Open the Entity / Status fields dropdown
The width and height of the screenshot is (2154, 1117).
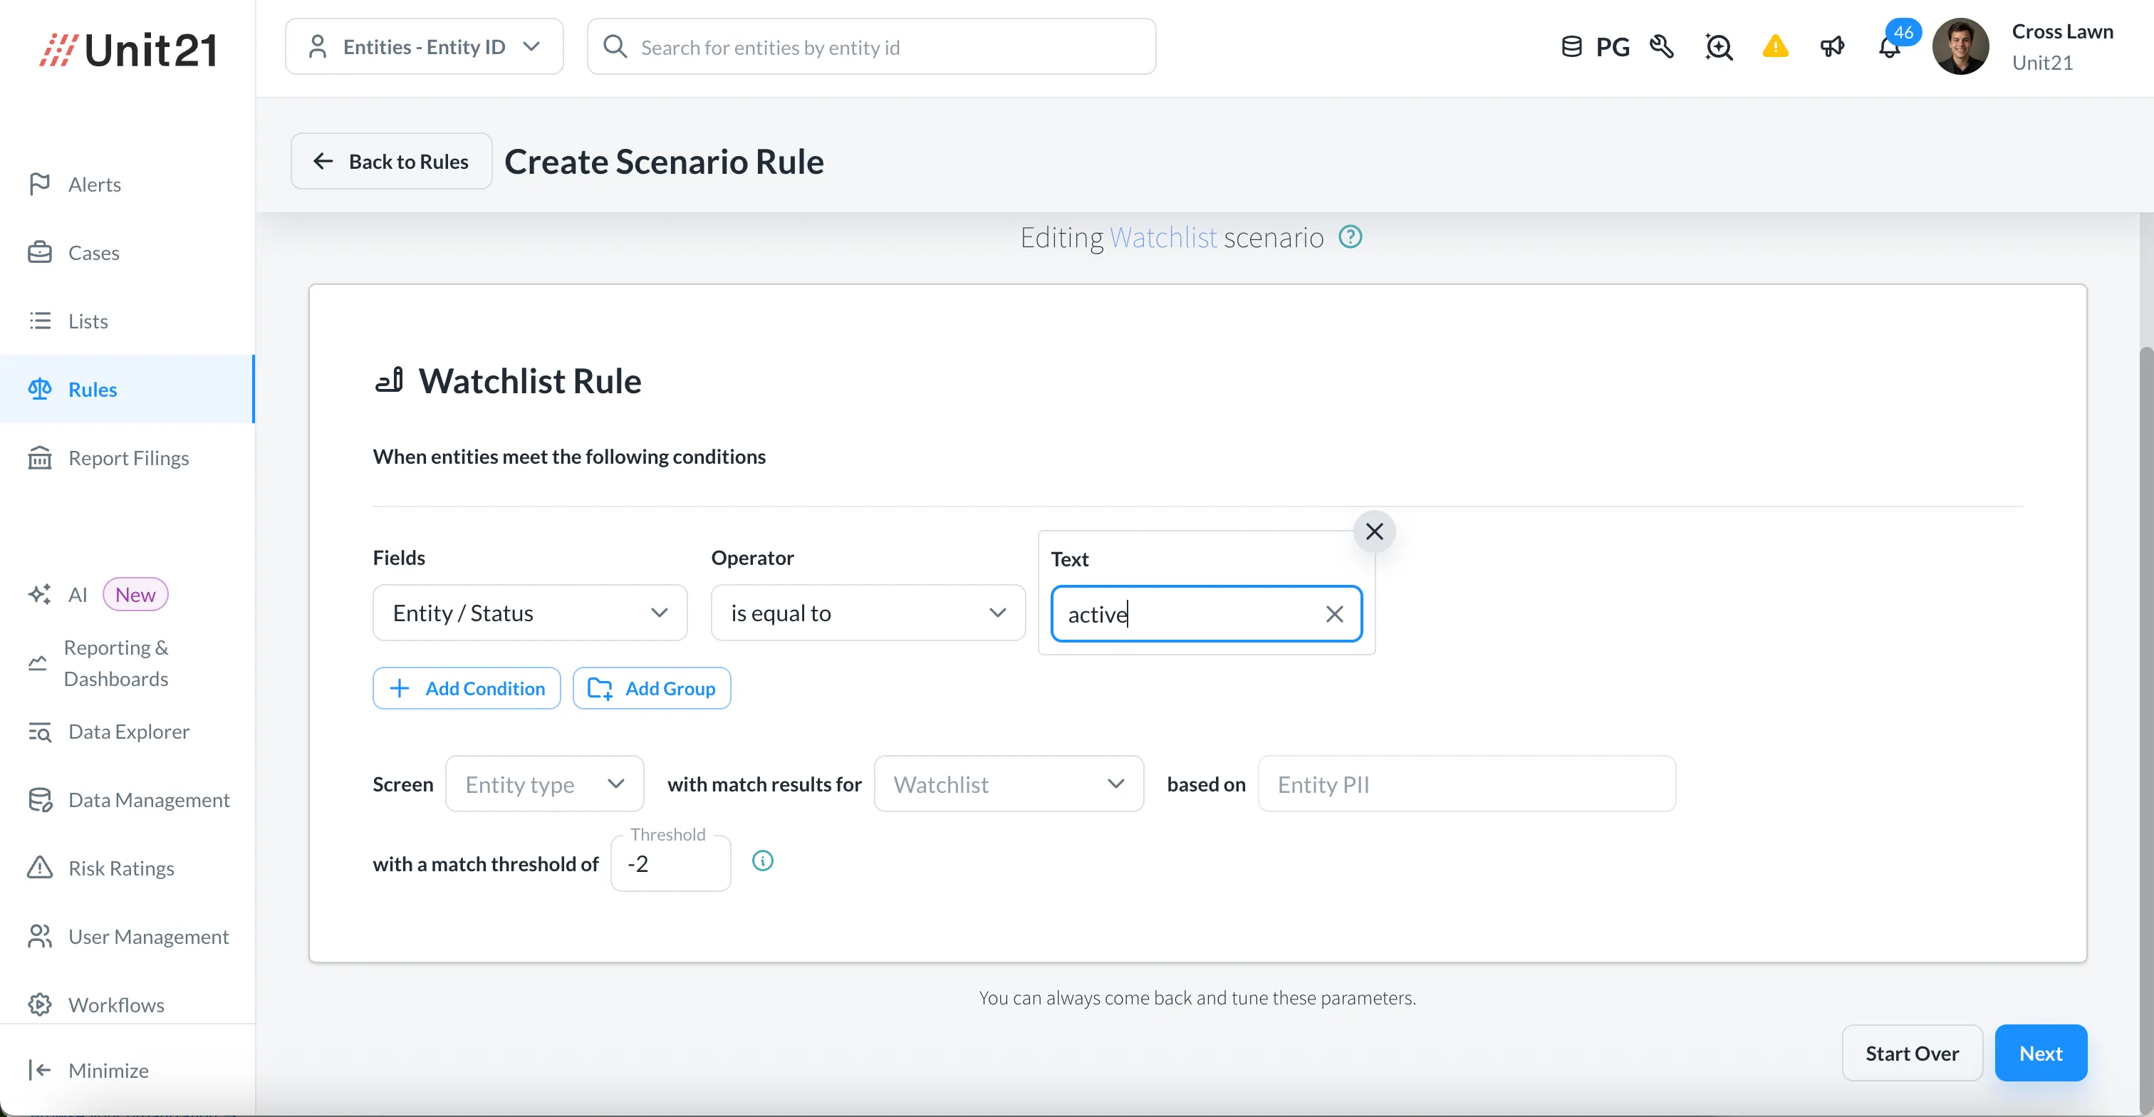click(529, 613)
